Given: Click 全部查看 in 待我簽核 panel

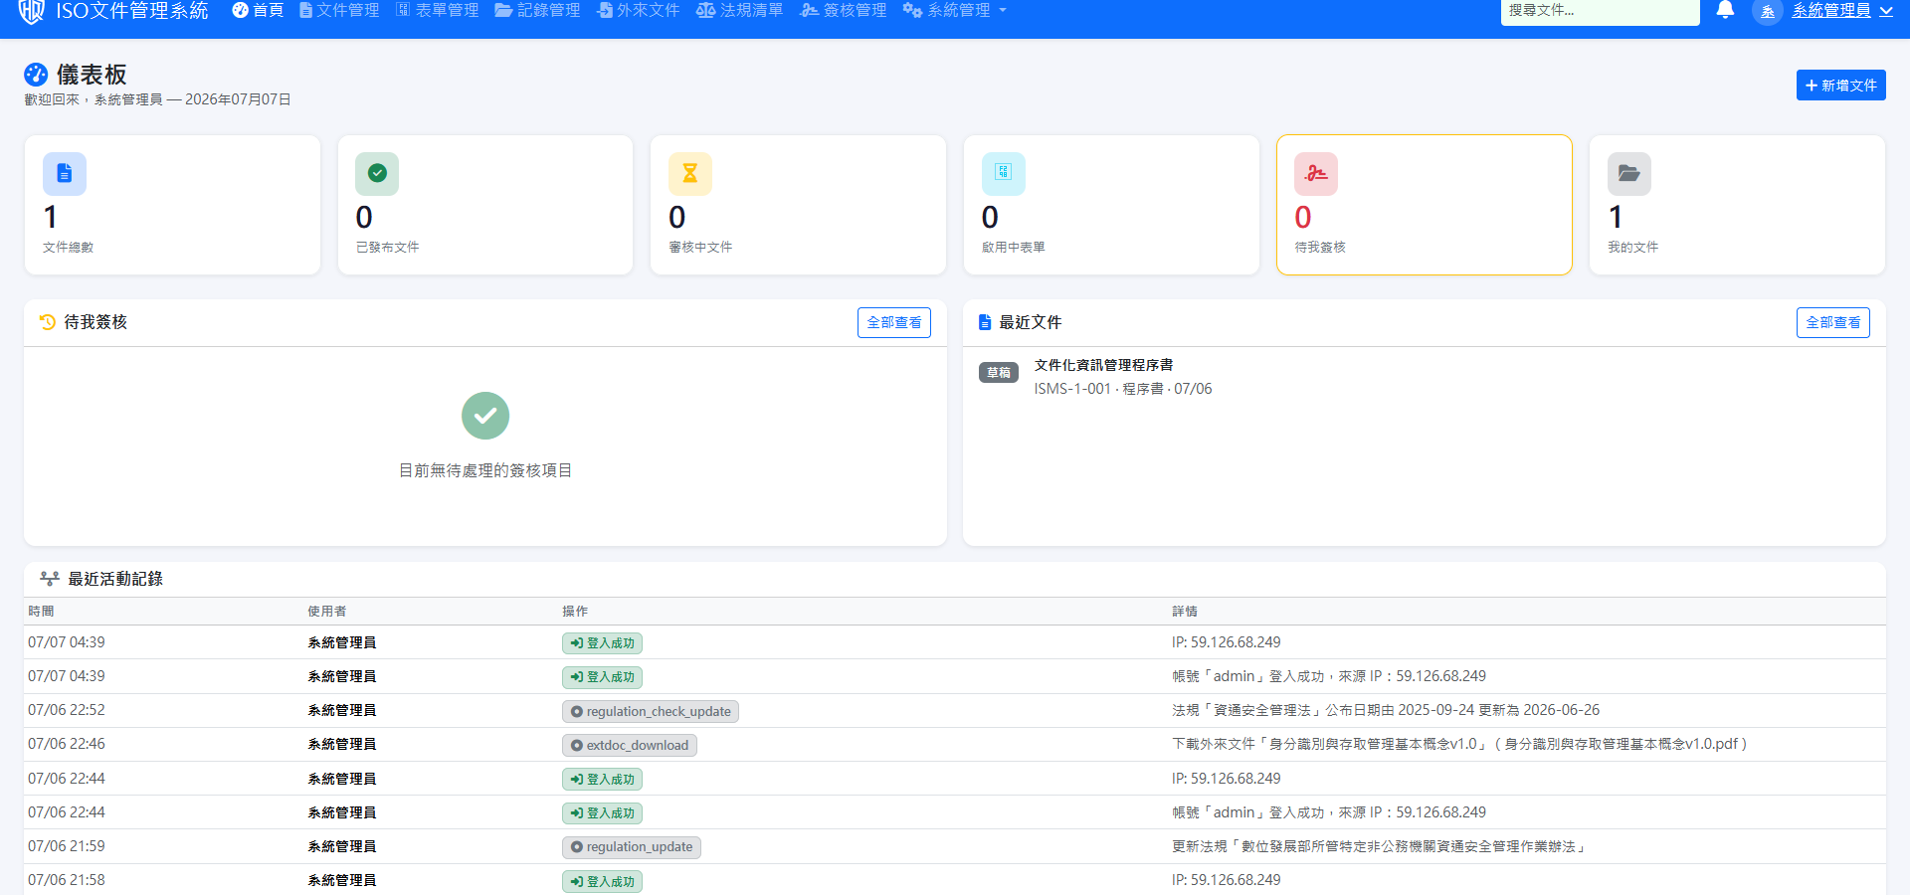Looking at the screenshot, I should tap(894, 322).
